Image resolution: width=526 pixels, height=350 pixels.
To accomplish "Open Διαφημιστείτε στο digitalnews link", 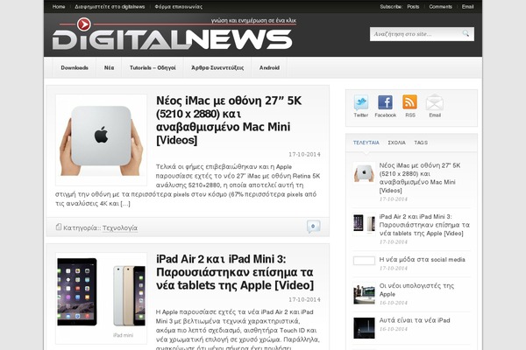I will [x=110, y=7].
